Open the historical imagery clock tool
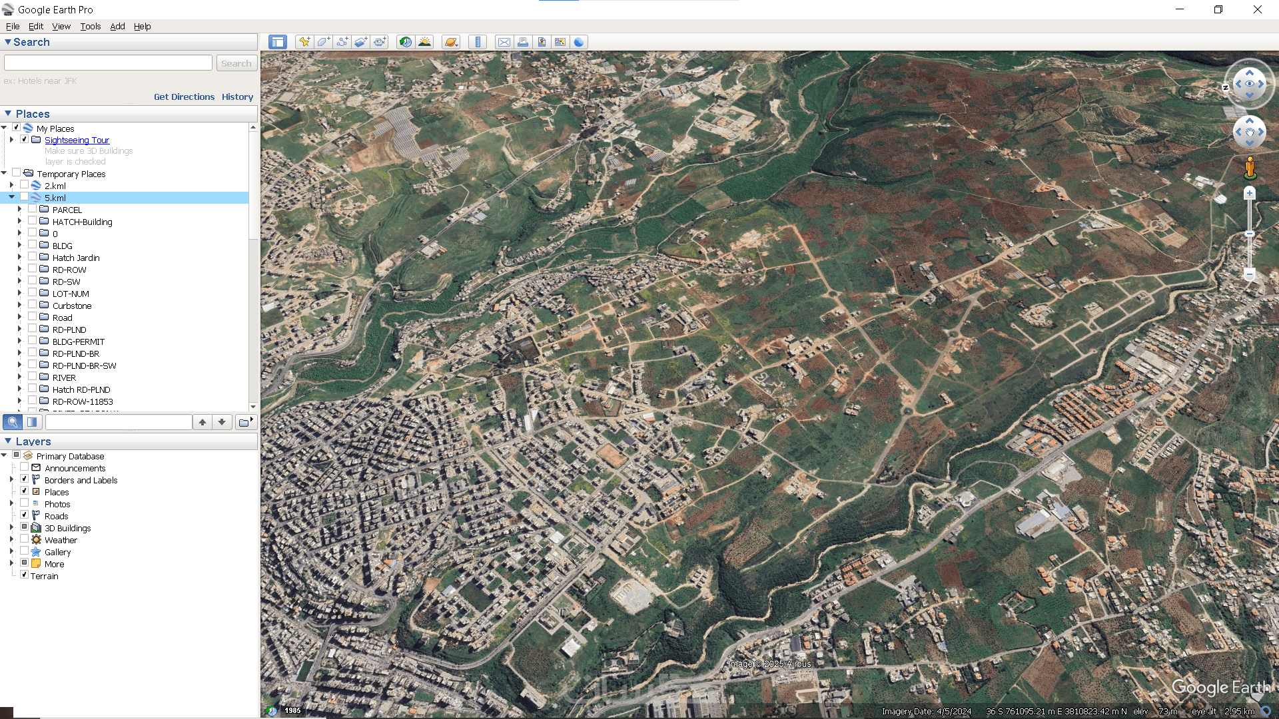 (x=405, y=42)
